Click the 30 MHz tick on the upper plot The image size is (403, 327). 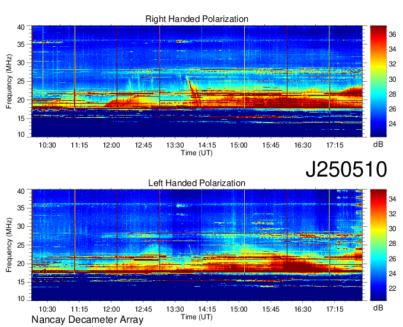point(21,63)
